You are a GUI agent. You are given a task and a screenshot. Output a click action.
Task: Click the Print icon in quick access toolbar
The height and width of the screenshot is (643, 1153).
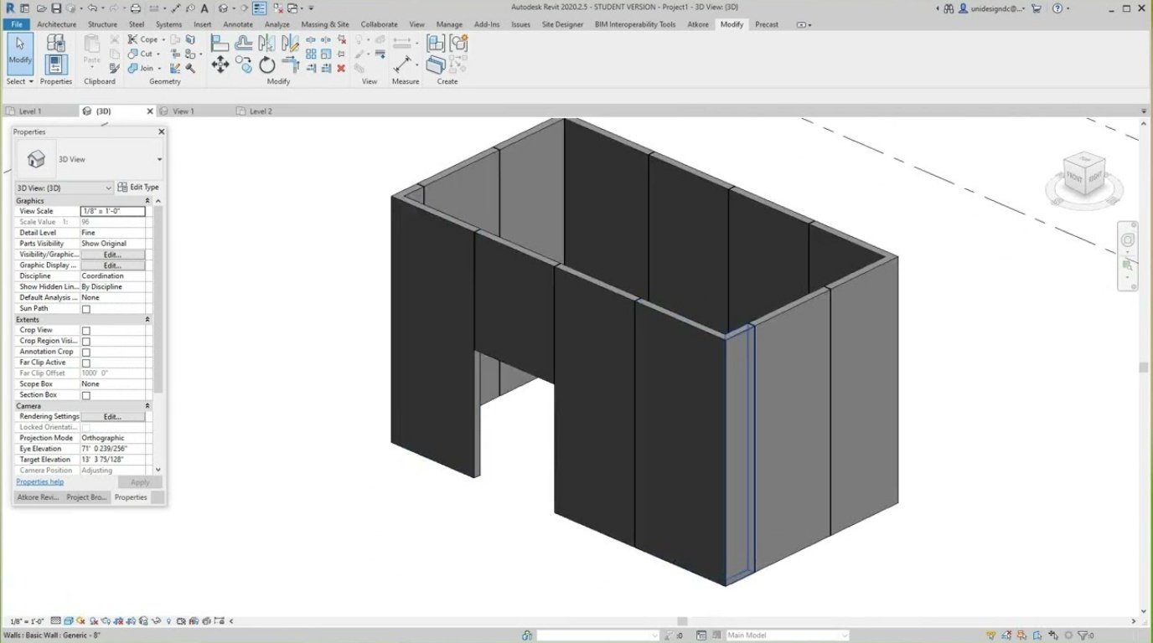tap(135, 8)
